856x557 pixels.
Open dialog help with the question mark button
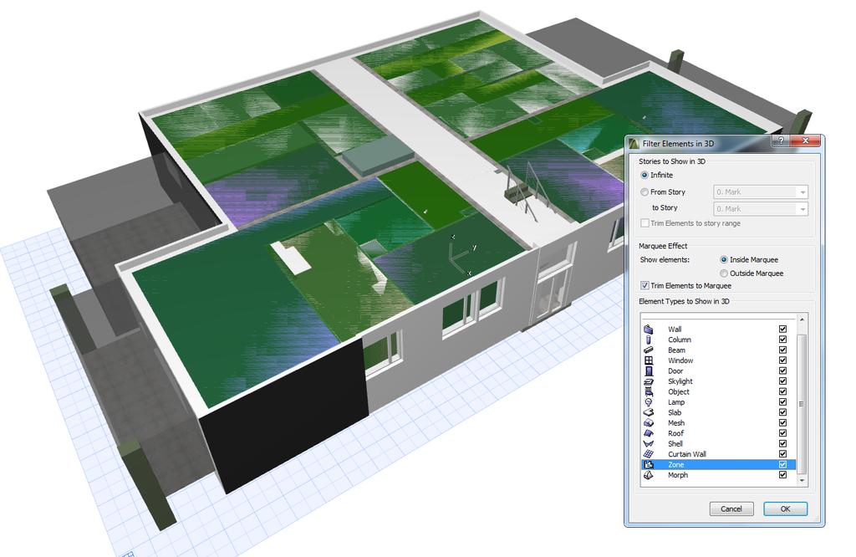tap(781, 141)
